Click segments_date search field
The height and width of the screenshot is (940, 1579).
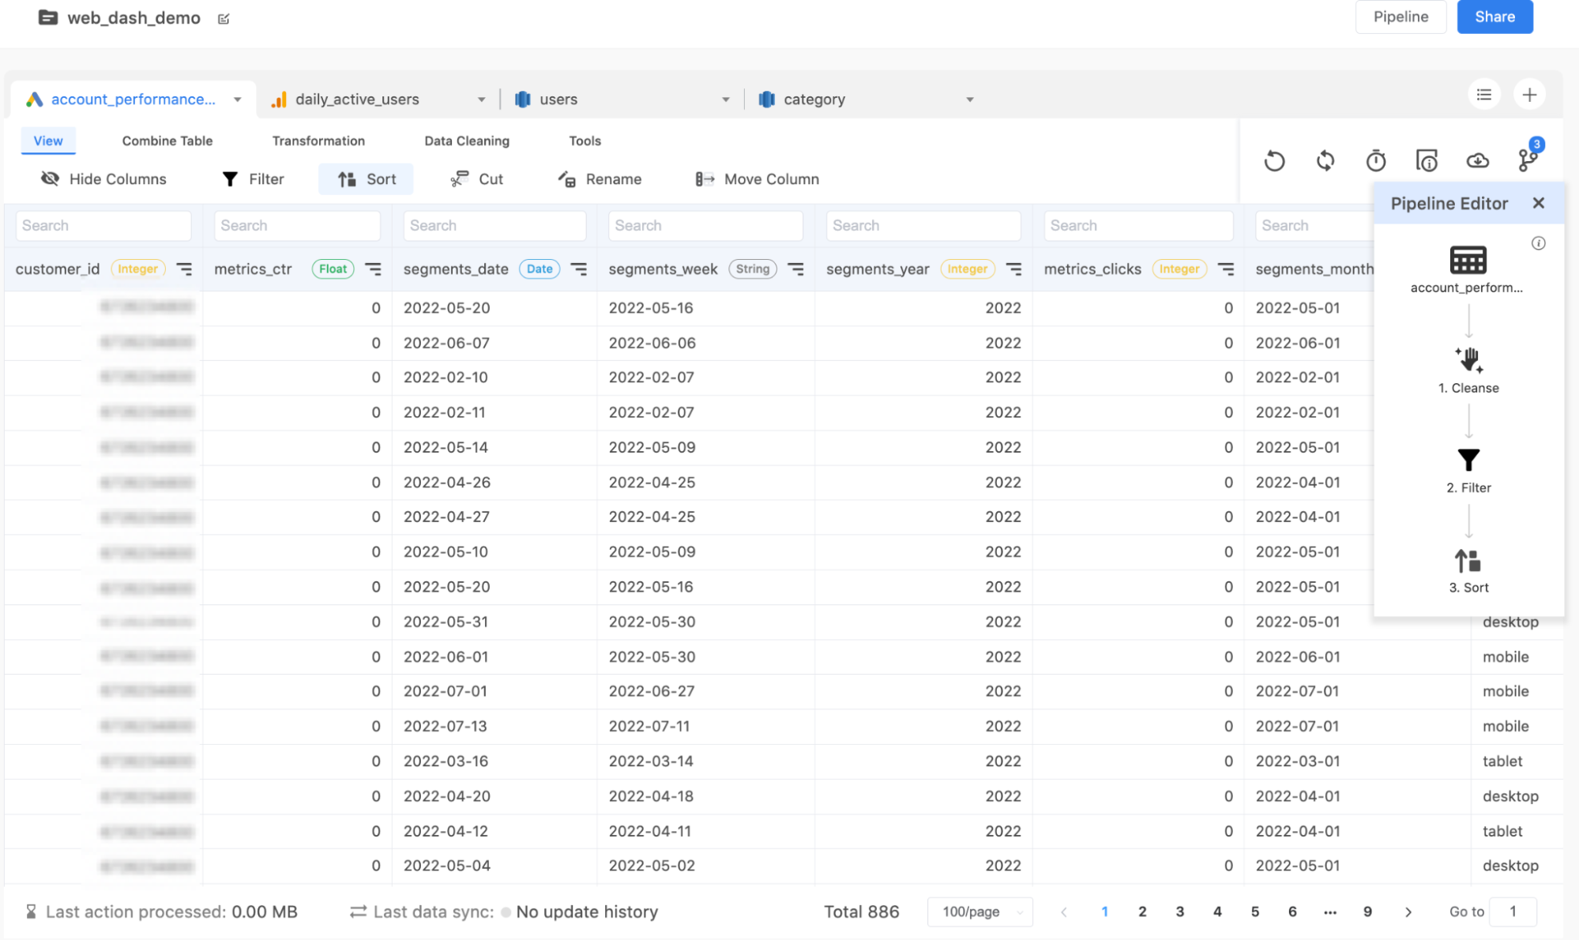pyautogui.click(x=494, y=226)
